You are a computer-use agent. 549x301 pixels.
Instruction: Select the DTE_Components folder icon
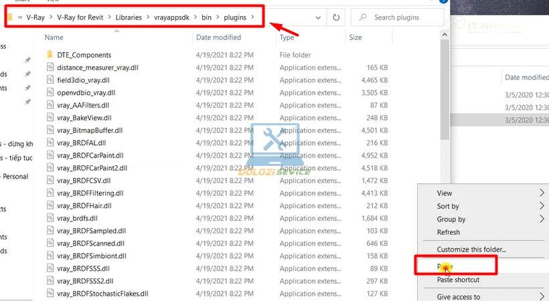point(50,54)
